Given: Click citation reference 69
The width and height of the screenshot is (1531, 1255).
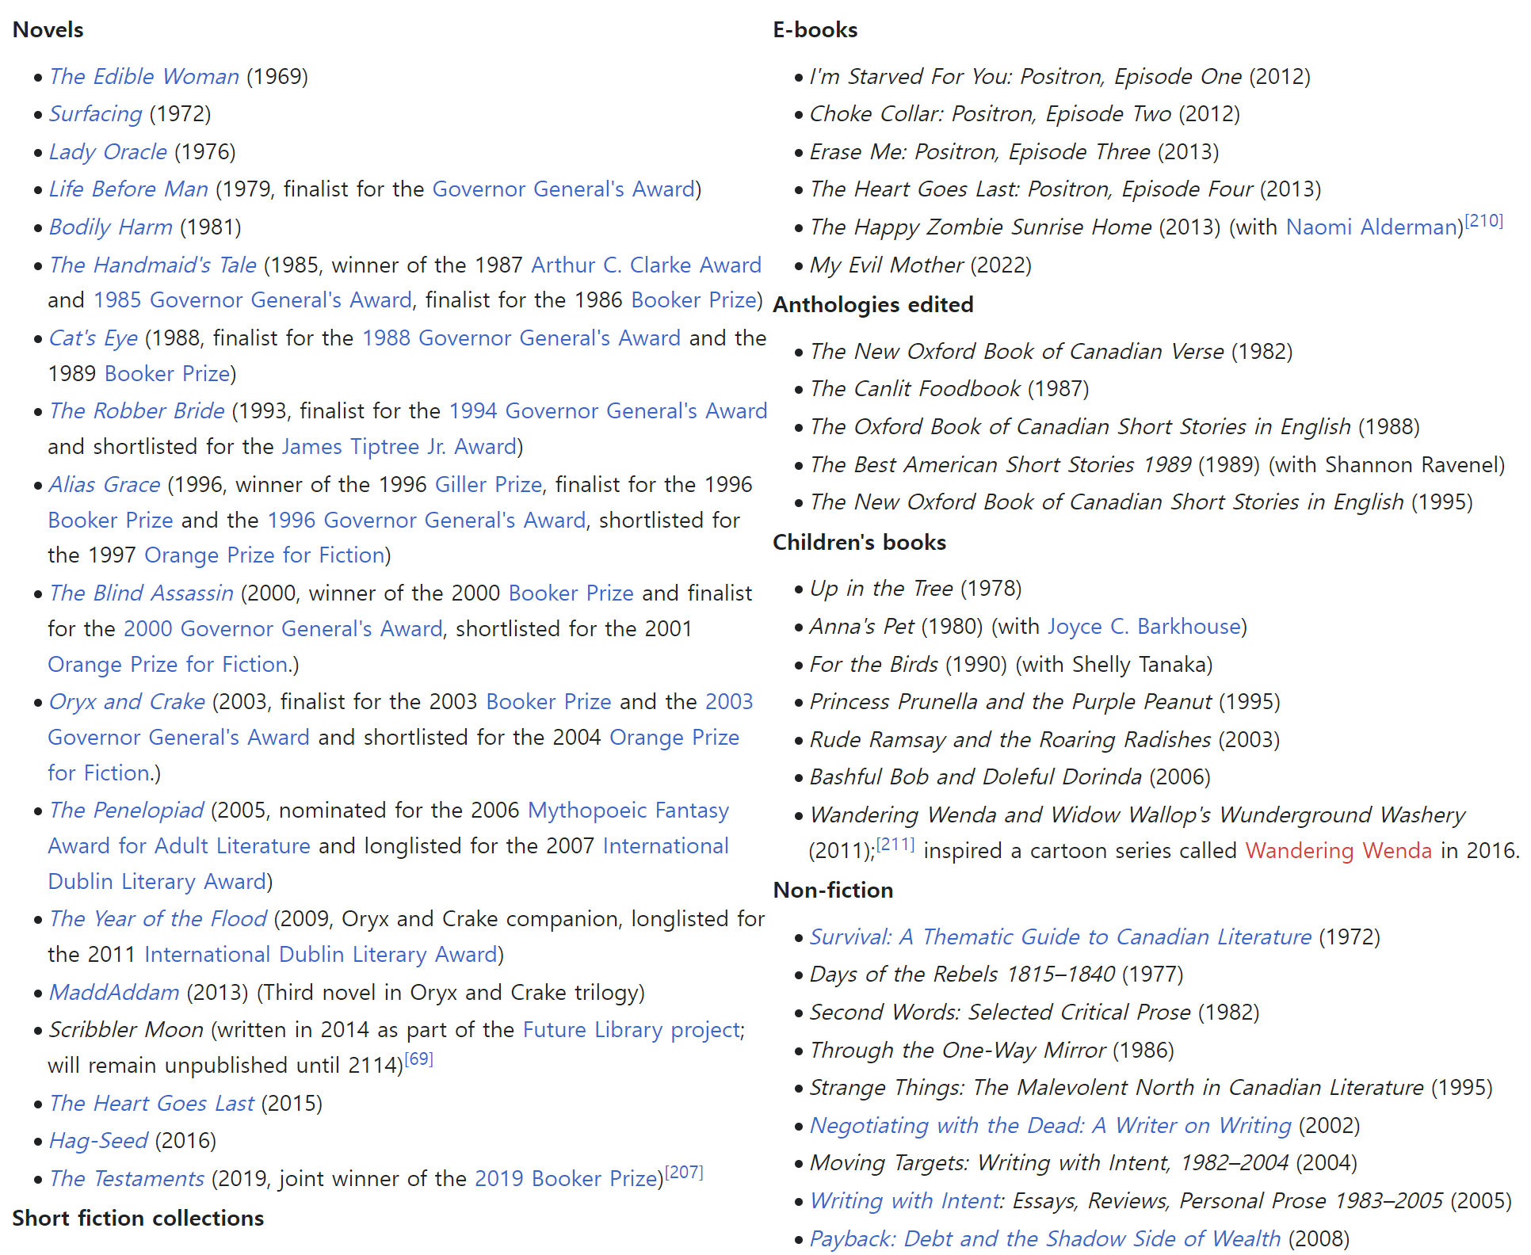Looking at the screenshot, I should coord(418,1059).
